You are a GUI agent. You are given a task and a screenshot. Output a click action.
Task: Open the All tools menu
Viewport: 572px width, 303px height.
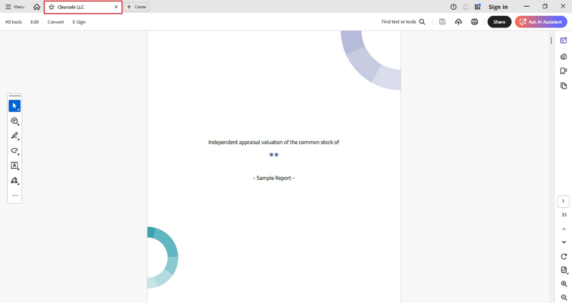tap(13, 22)
